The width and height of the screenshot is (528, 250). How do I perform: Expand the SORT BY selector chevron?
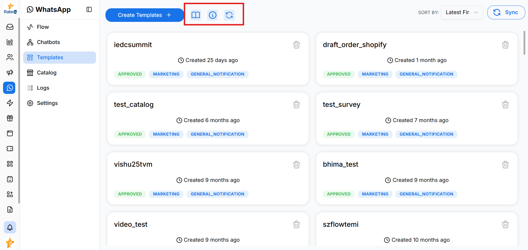(x=475, y=12)
